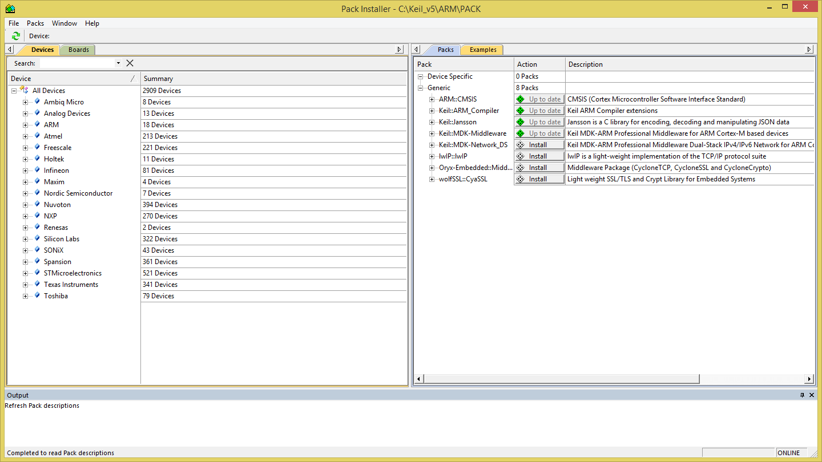The image size is (822, 462).
Task: Click the green refresh packs icon
Action: [x=16, y=36]
